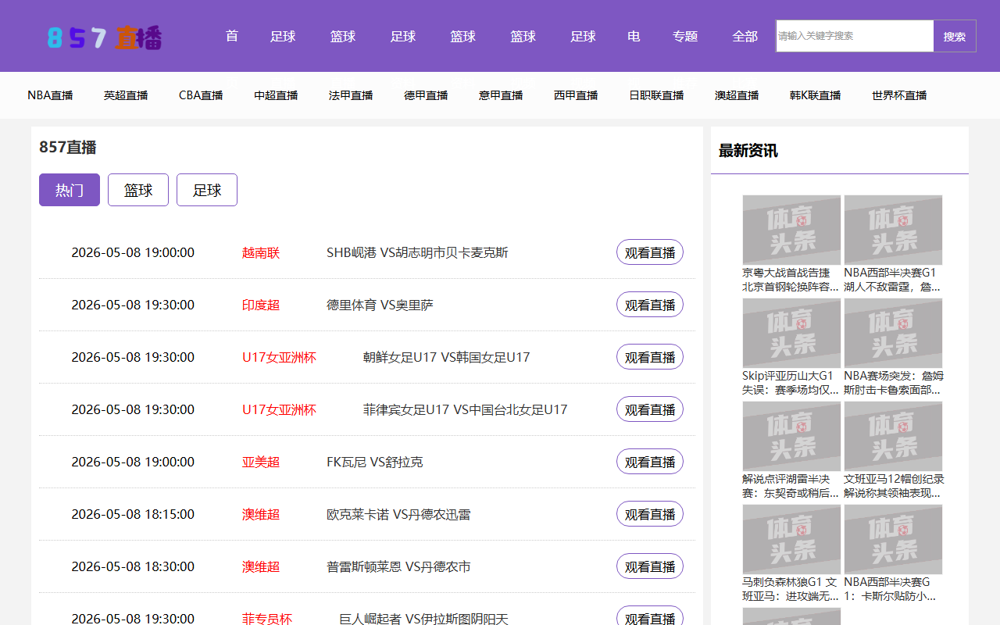The height and width of the screenshot is (625, 1000).
Task: Go to 德甲直播 category link
Action: [426, 95]
